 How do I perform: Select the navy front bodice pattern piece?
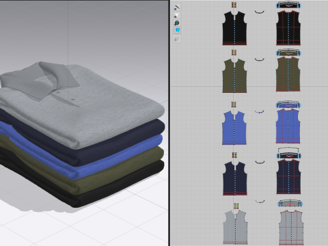tap(235, 178)
